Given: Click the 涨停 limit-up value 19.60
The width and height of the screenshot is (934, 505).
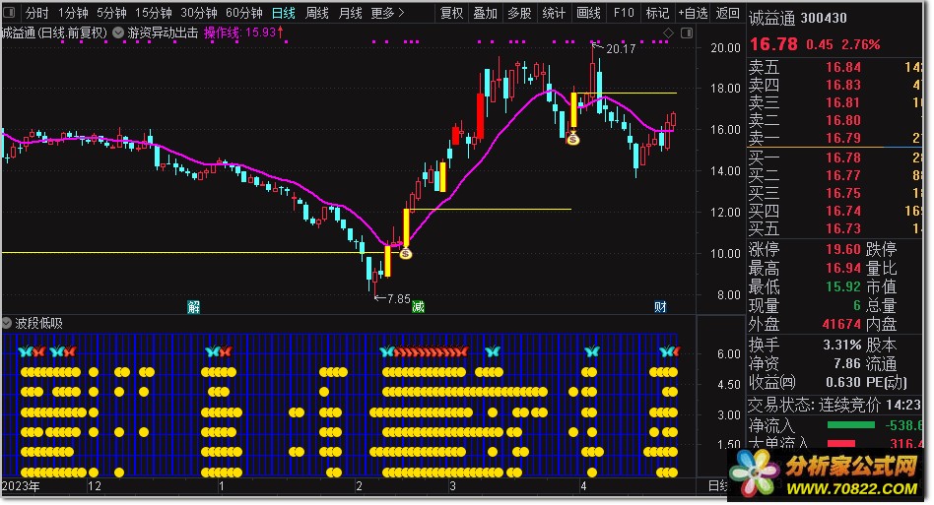Looking at the screenshot, I should pos(842,249).
